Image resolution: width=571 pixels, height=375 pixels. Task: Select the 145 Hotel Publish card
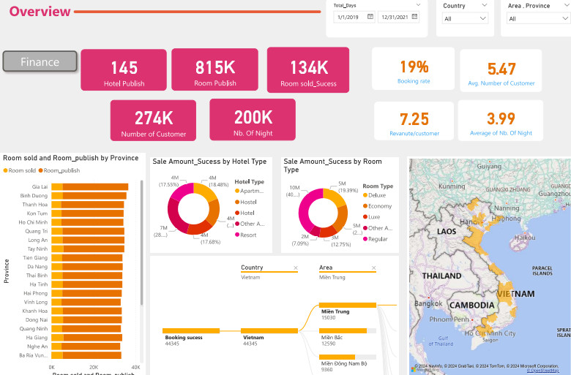click(x=124, y=70)
